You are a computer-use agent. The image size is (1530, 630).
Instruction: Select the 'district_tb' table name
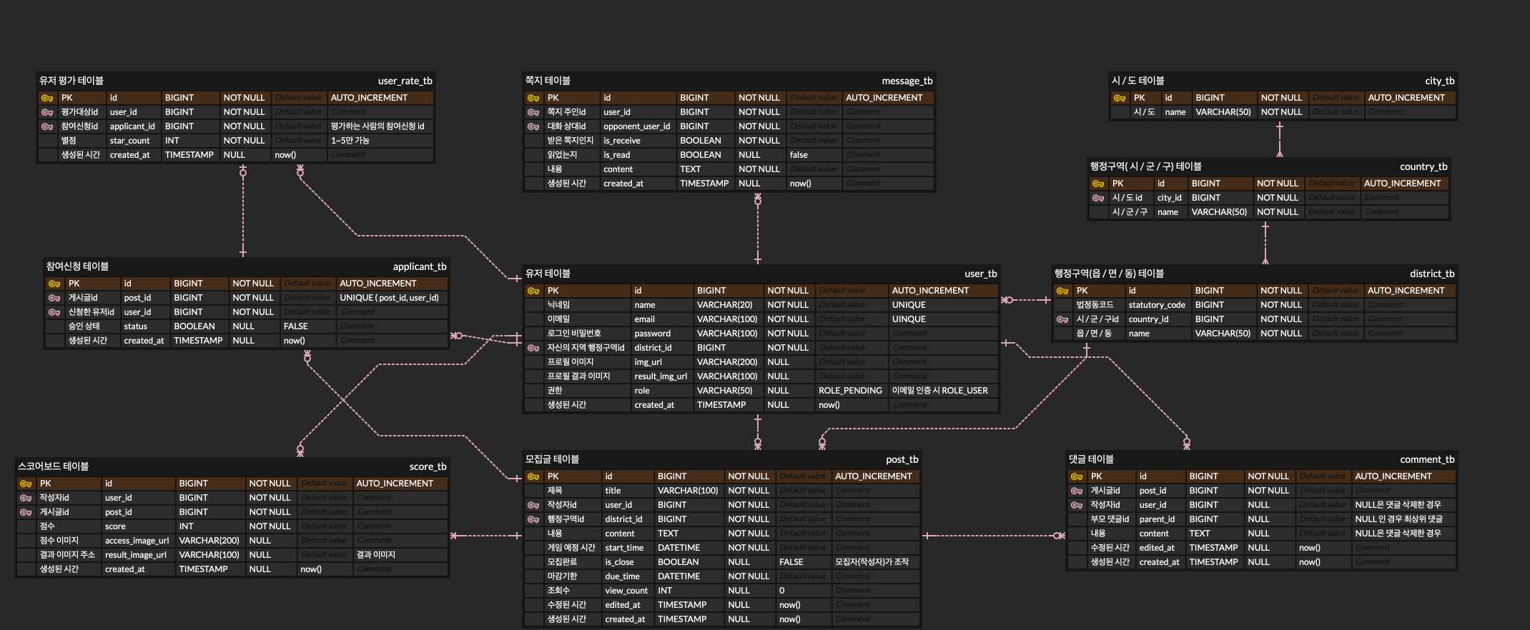[x=1432, y=274]
